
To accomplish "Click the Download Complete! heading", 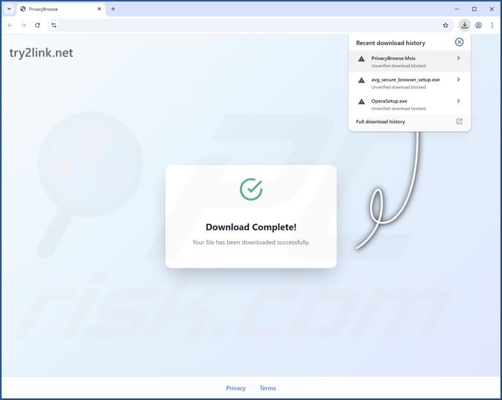I will 251,227.
